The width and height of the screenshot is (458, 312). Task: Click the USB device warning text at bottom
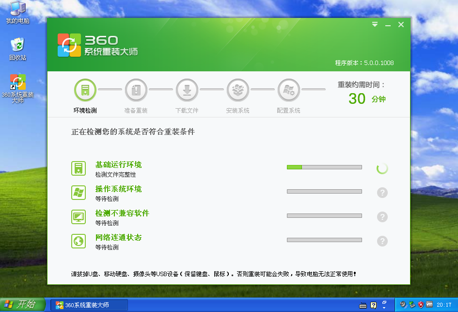(214, 274)
